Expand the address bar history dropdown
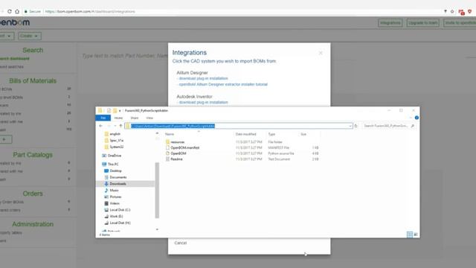Screen dimensions: 476x268 pos(350,126)
